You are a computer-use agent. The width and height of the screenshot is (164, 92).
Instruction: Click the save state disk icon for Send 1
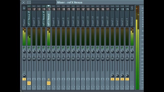[x=112, y=87]
